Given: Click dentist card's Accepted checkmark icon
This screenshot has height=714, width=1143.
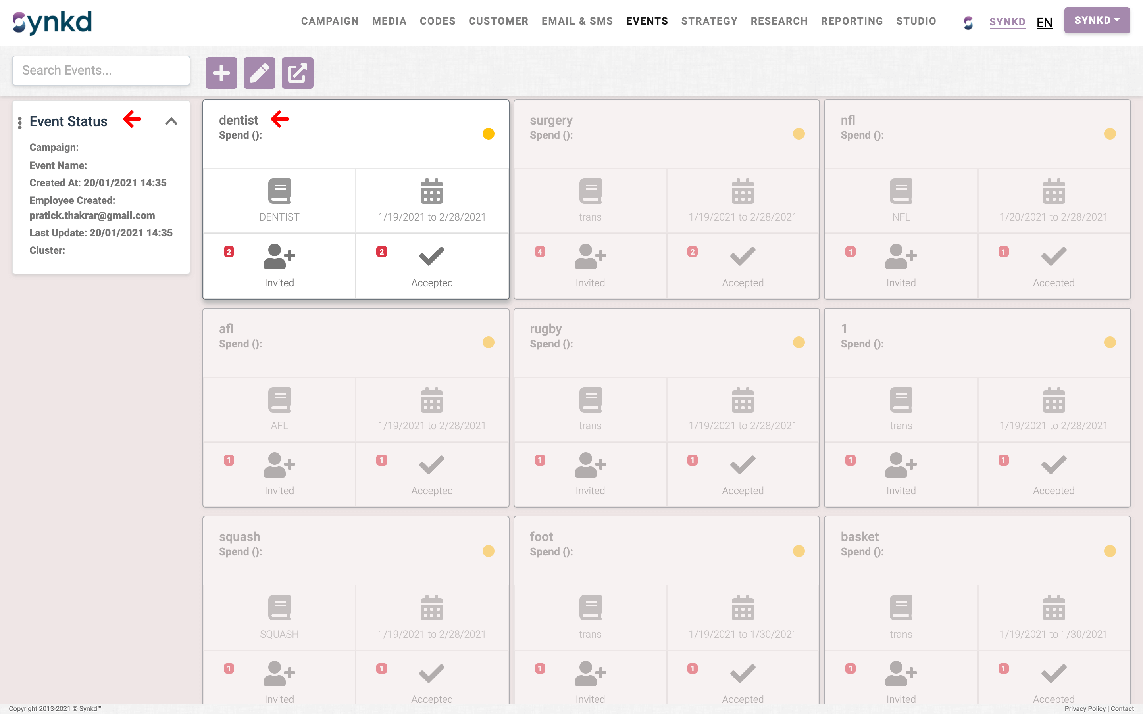Looking at the screenshot, I should tap(431, 256).
